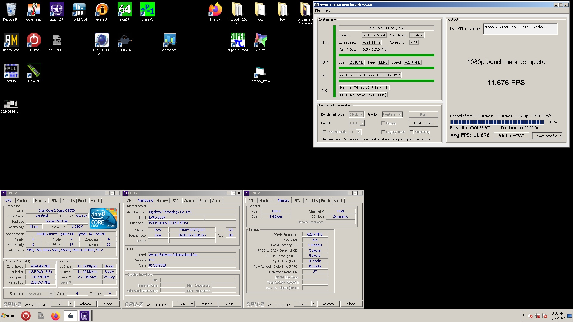Click Validate in first CPU-Z window
The image size is (573, 322).
pos(85,304)
